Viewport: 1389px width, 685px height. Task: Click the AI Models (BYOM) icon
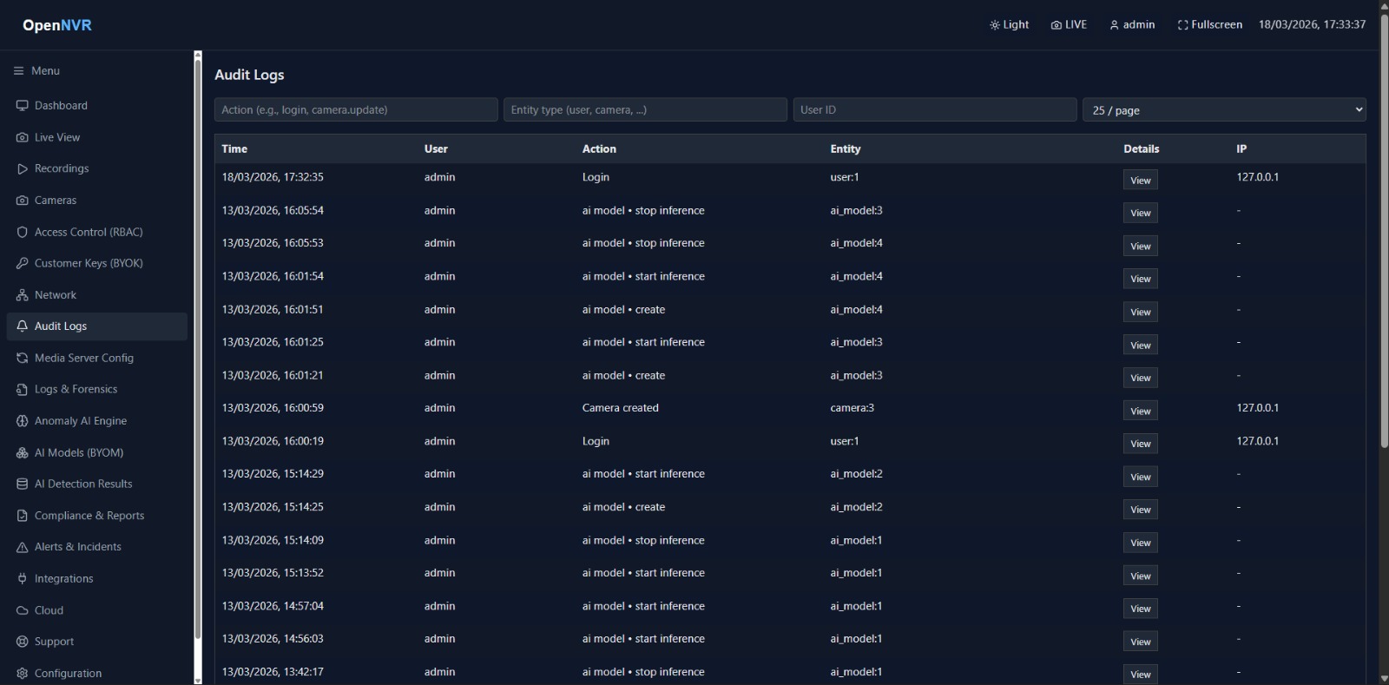(x=23, y=452)
